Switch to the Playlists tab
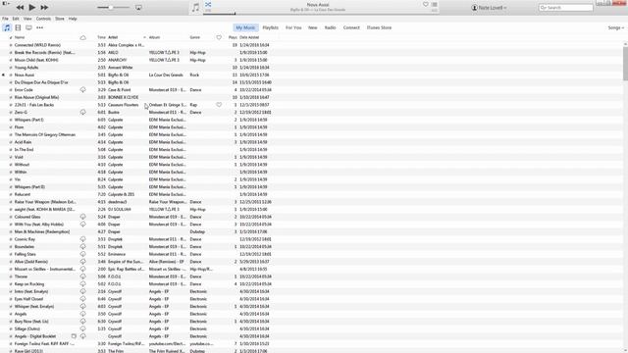This screenshot has height=353, width=628. click(271, 27)
